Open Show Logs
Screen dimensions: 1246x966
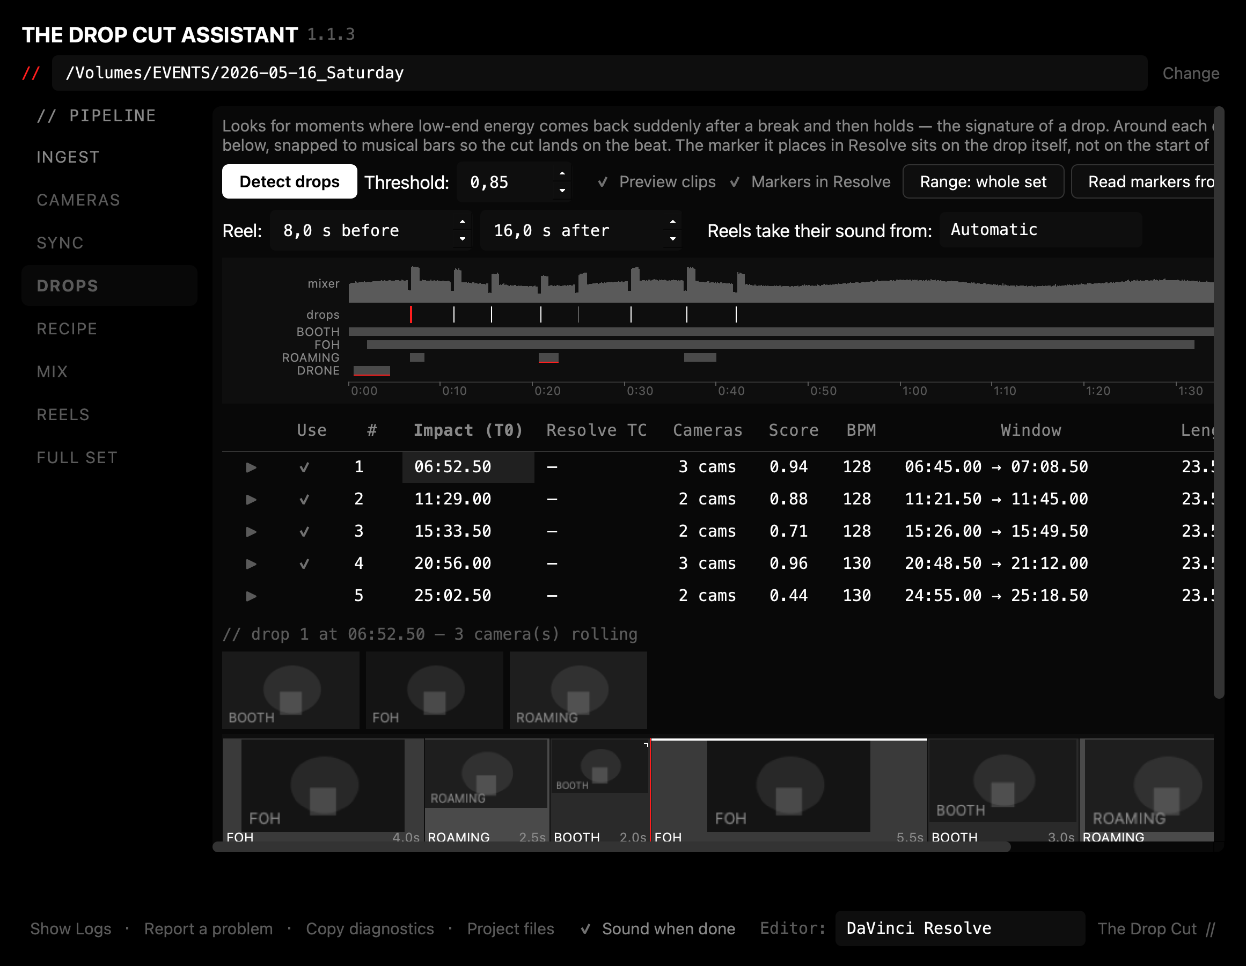71,928
